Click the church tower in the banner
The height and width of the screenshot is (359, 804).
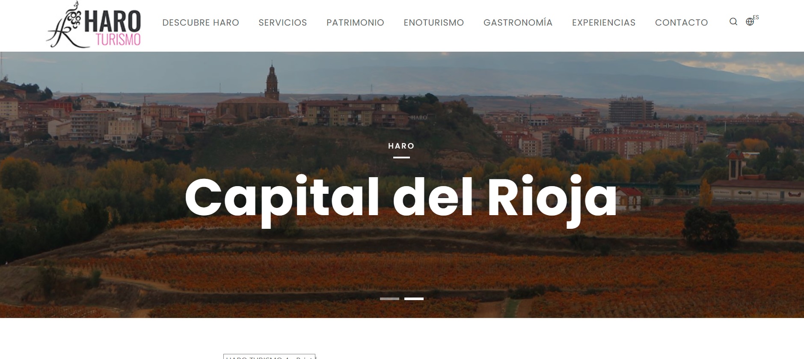272,83
